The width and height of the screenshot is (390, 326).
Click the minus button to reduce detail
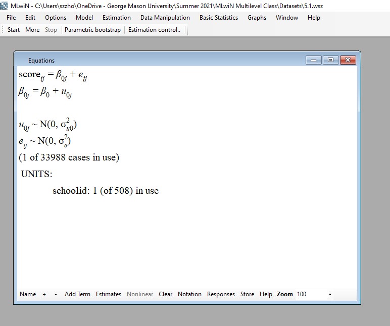point(56,294)
